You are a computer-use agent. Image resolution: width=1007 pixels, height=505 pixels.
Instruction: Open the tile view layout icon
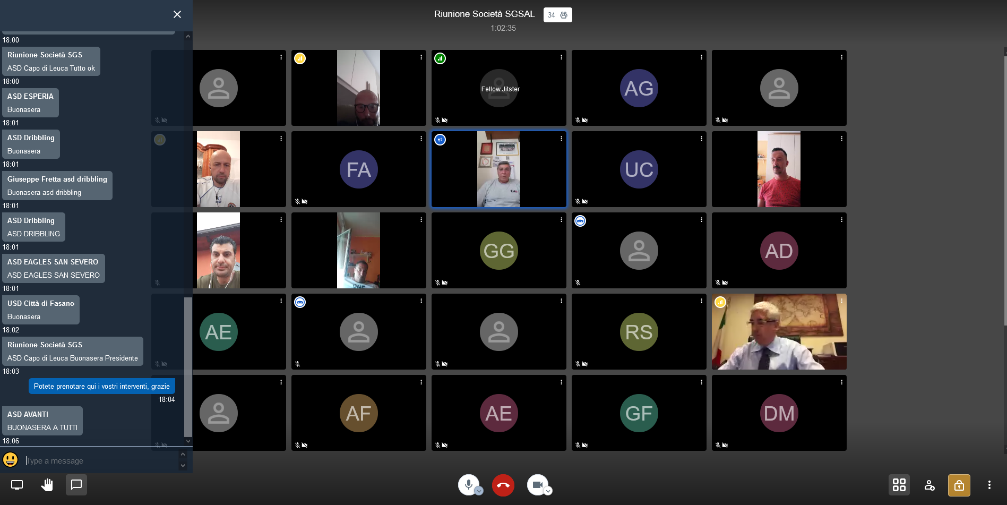click(899, 485)
